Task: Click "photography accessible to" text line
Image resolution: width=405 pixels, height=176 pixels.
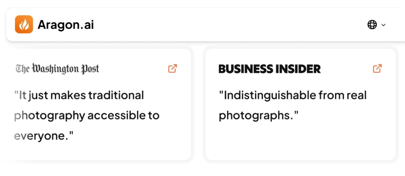Action: pos(87,115)
